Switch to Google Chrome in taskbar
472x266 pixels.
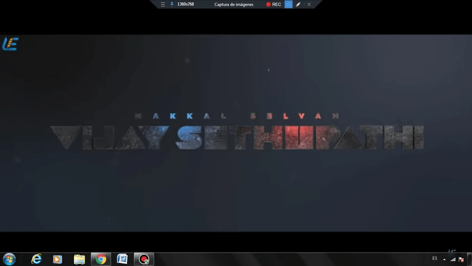pos(101,259)
